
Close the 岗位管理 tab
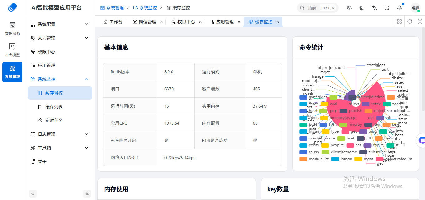click(162, 22)
